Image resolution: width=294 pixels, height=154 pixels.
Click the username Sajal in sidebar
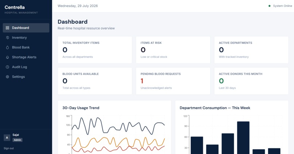point(16,135)
